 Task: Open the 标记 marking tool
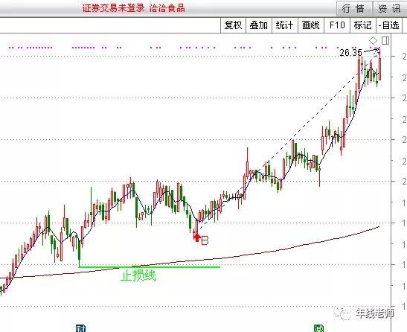[x=362, y=25]
